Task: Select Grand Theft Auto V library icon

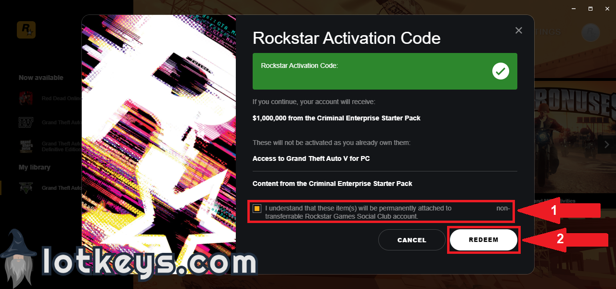Action: tap(26, 188)
